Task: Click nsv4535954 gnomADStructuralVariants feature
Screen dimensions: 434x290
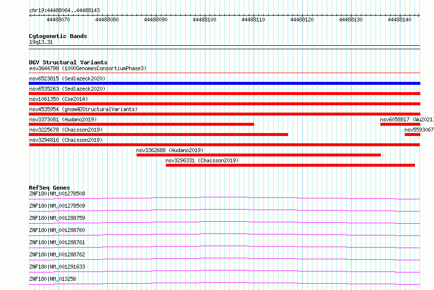Action: 224,114
